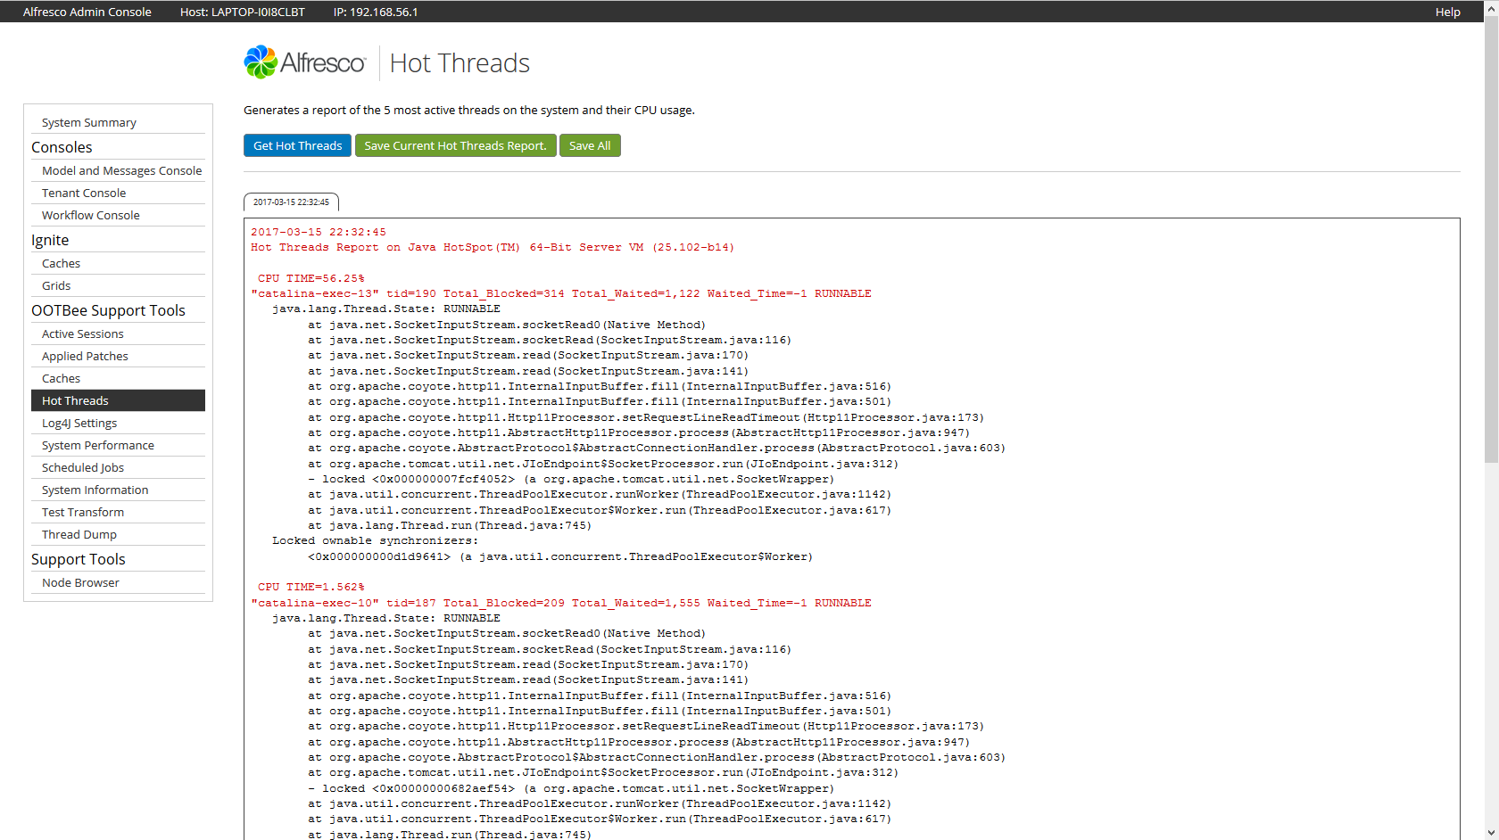Image resolution: width=1499 pixels, height=840 pixels.
Task: Save Current Hot Threads Report
Action: point(455,145)
